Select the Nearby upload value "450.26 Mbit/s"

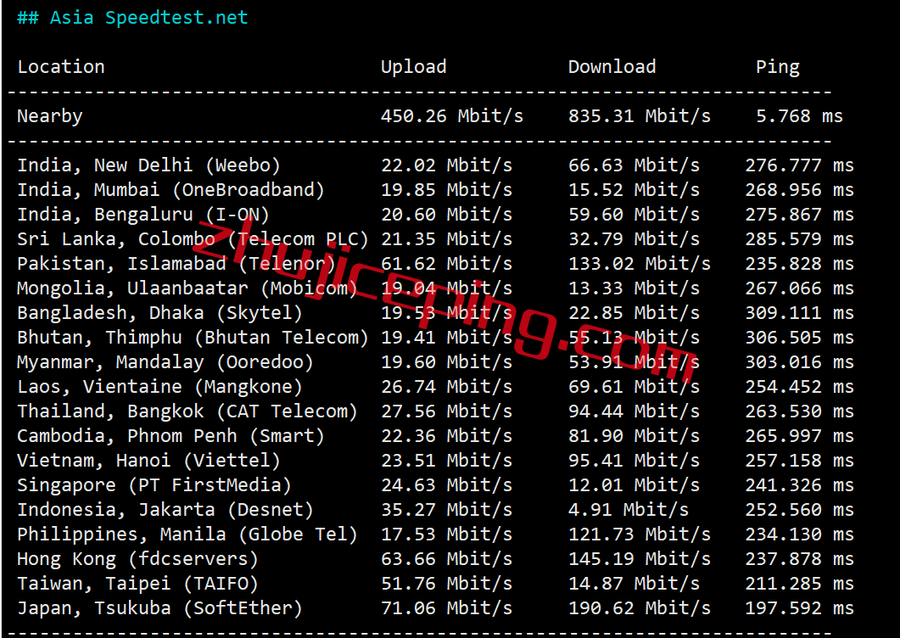[x=452, y=116]
